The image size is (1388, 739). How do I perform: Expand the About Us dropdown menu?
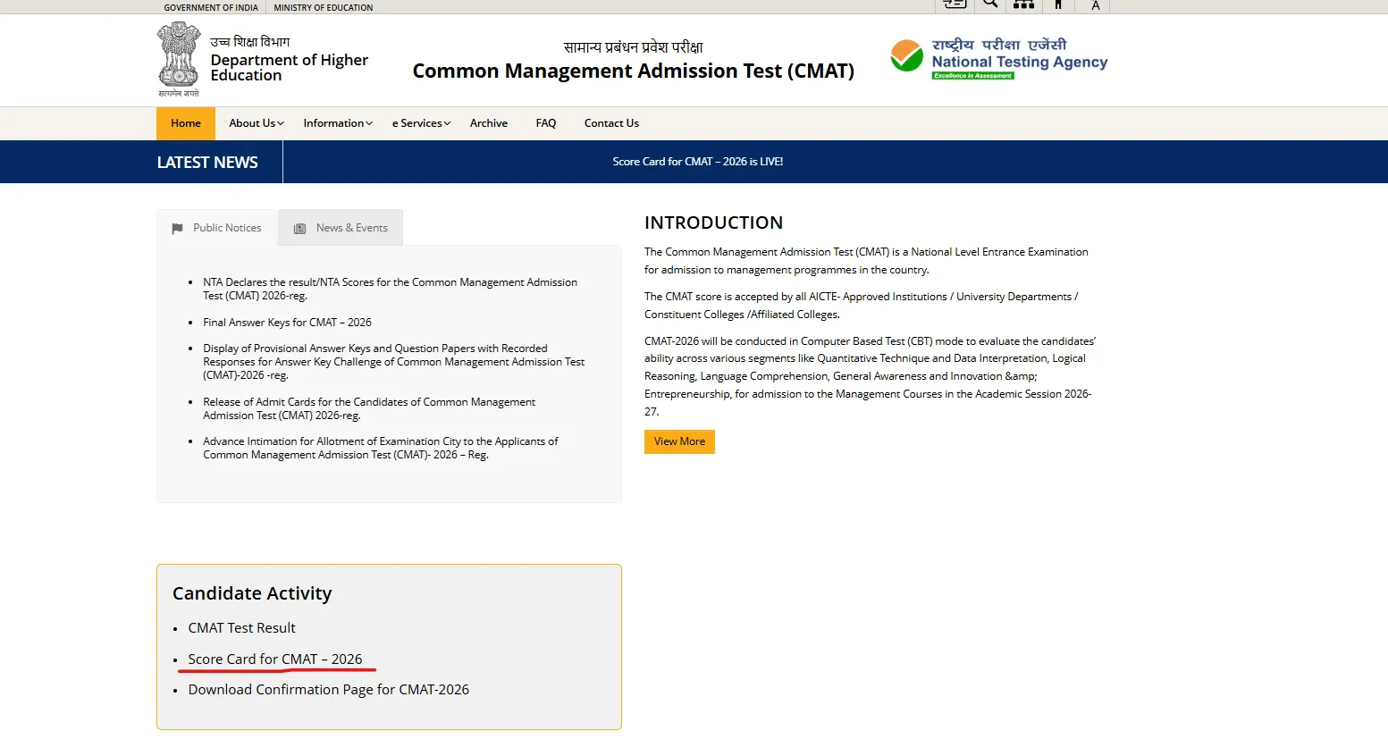point(257,123)
